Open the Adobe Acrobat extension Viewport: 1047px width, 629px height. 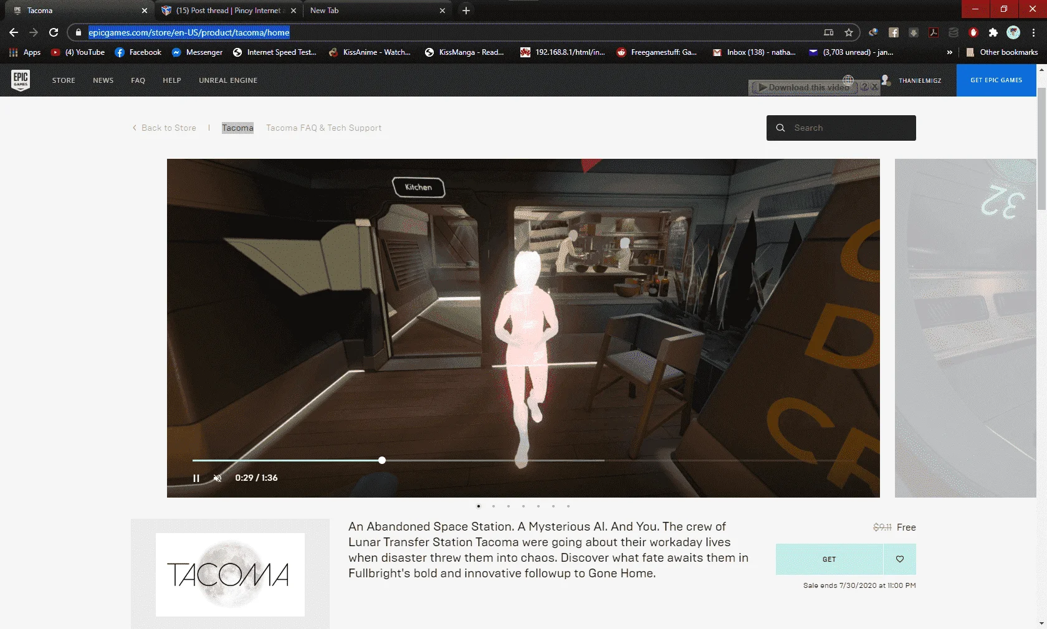click(x=934, y=32)
